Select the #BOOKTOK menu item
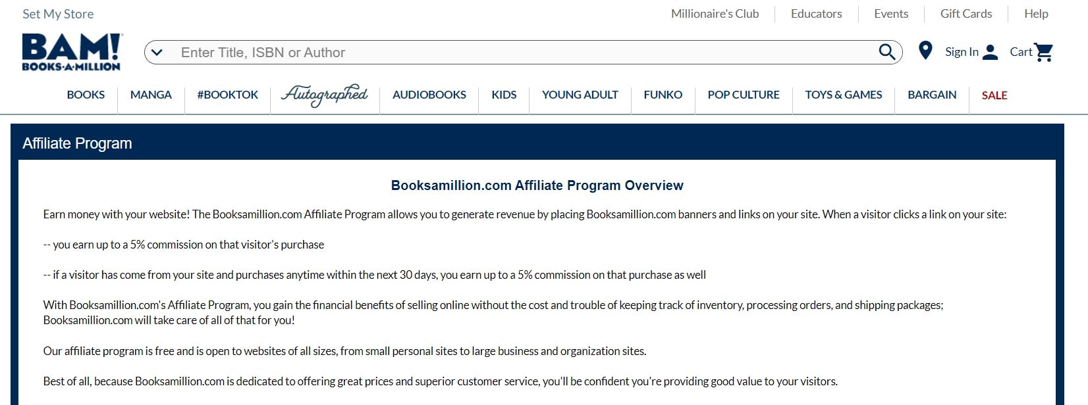Screen dimensions: 1088x405 pos(227,95)
